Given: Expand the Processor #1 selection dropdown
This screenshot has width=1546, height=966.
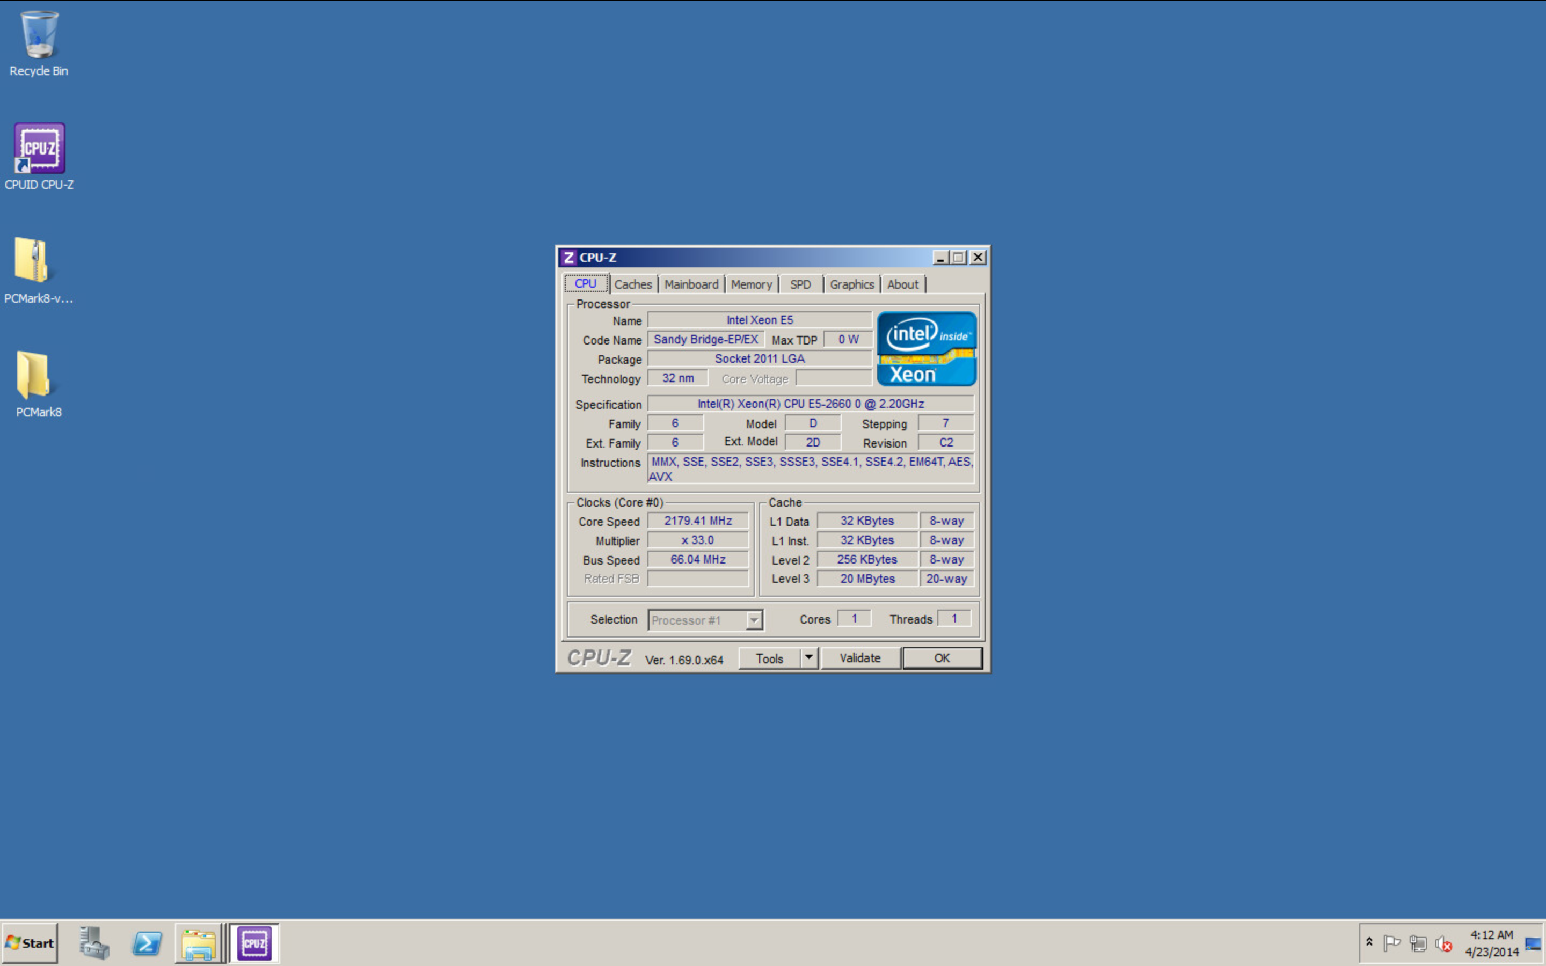Looking at the screenshot, I should click(754, 620).
